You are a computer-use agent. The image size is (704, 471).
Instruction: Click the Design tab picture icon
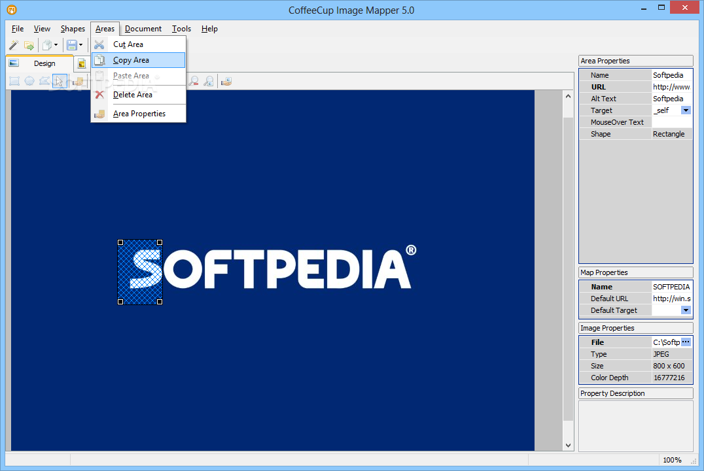click(x=14, y=63)
